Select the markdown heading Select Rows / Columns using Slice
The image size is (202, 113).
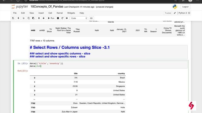coord(70,47)
